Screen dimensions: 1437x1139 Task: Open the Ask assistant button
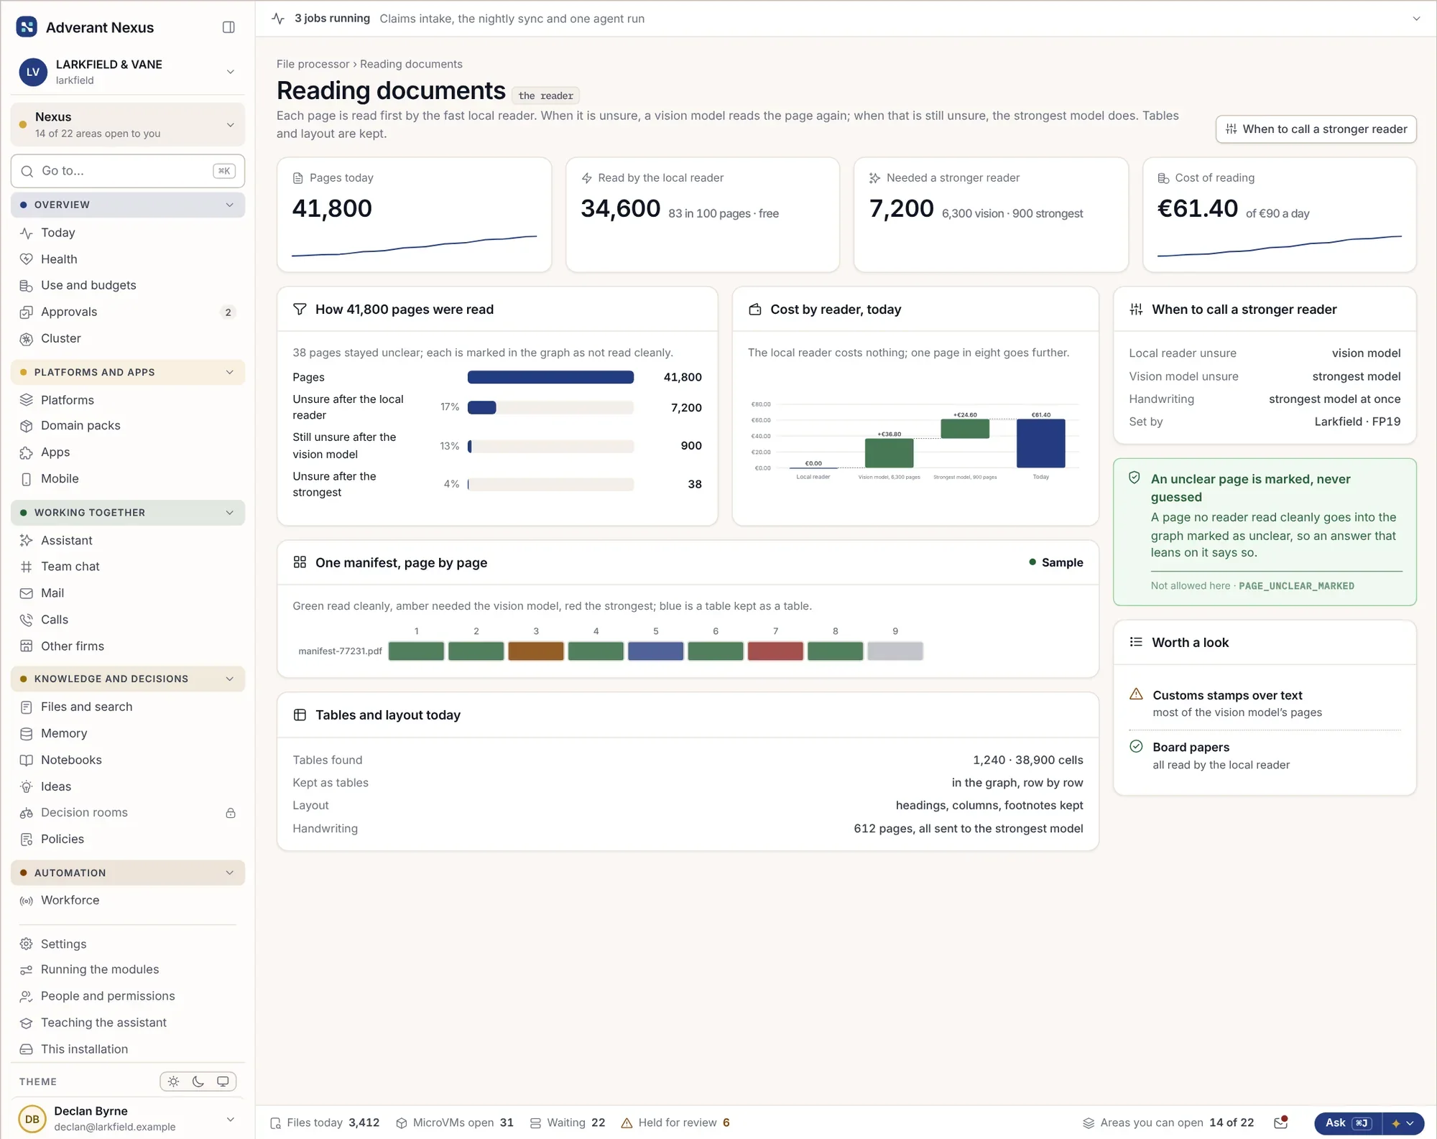1347,1123
